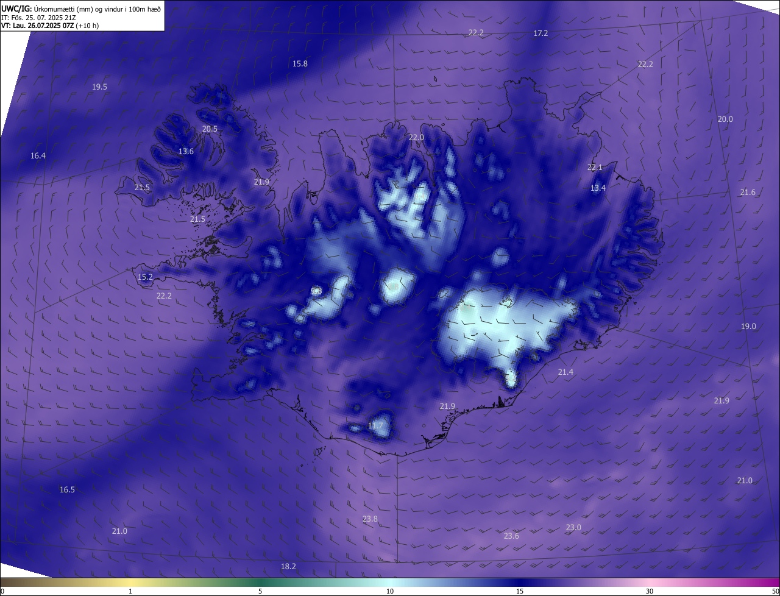This screenshot has width=780, height=596.
Task: Click the map title line starting 'UWC/IG: Úrkomumætti'
Action: [81, 9]
